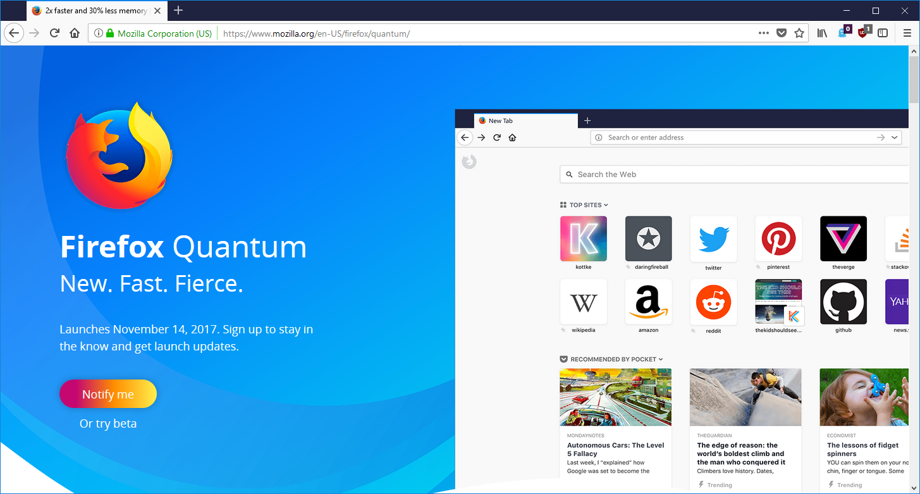Click the Mozilla Corporation (US) identity label

(164, 34)
